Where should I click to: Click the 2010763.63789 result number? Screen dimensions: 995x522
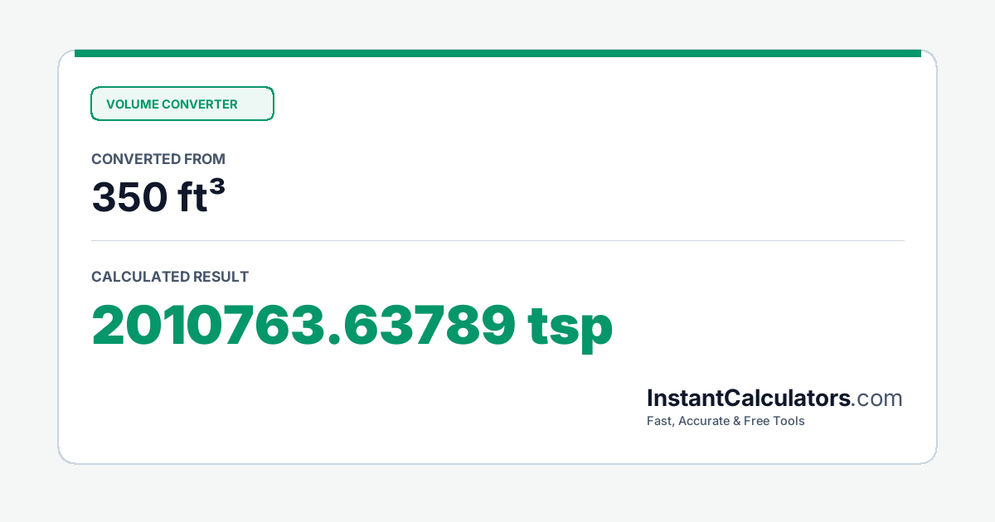[x=303, y=326]
